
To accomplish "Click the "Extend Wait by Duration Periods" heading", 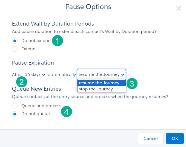I will pos(53,24).
